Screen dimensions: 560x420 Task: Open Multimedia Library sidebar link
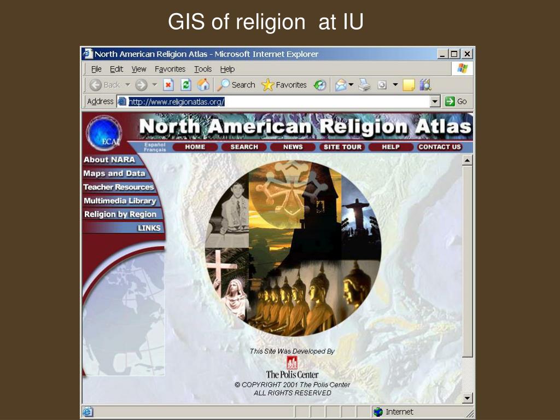click(120, 201)
